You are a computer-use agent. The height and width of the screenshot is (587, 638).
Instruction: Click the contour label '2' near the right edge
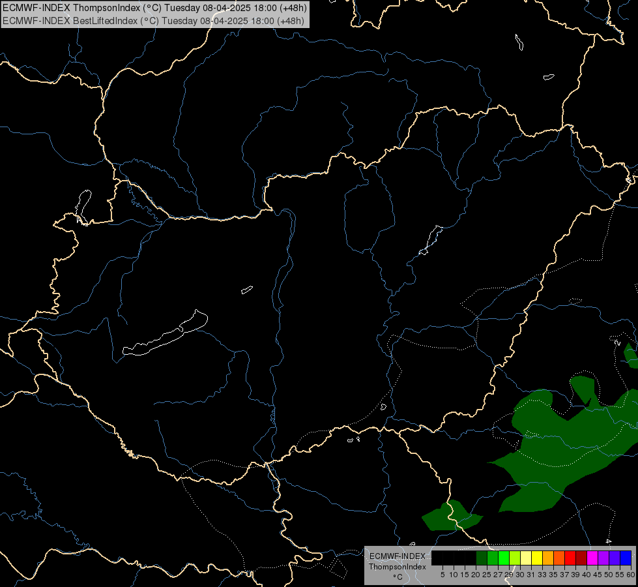(618, 343)
